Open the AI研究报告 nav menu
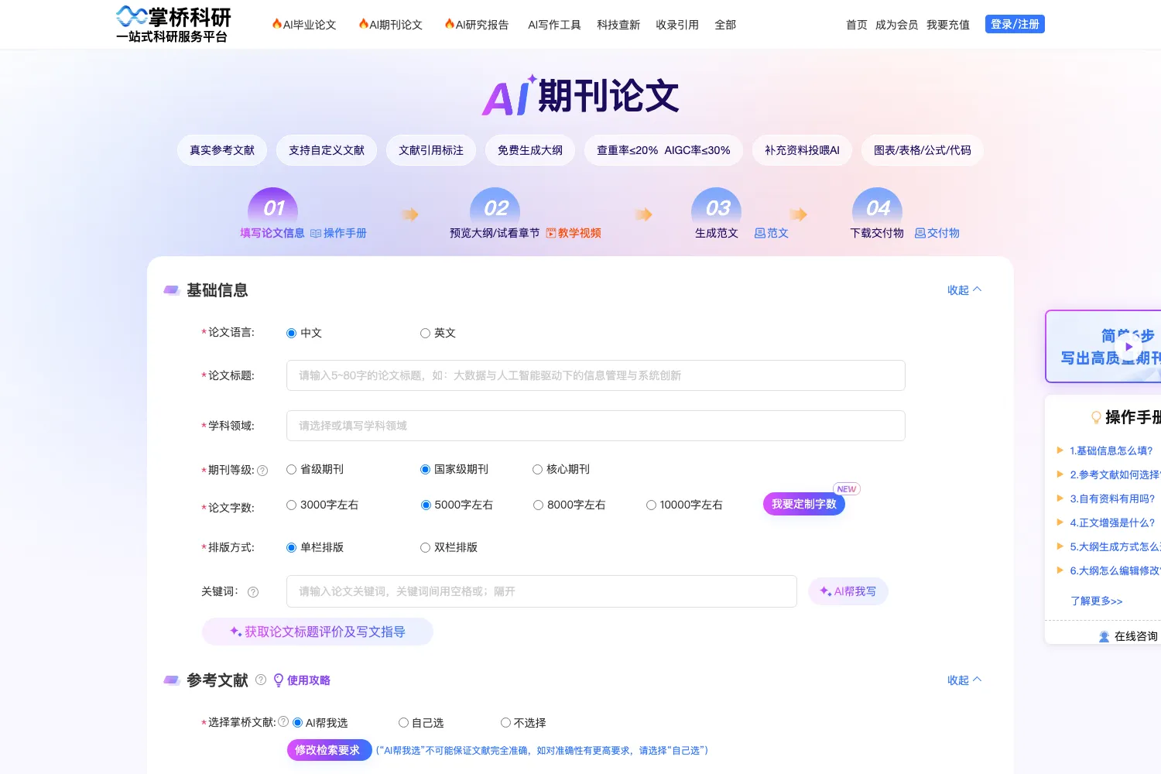The image size is (1161, 774). coord(476,25)
